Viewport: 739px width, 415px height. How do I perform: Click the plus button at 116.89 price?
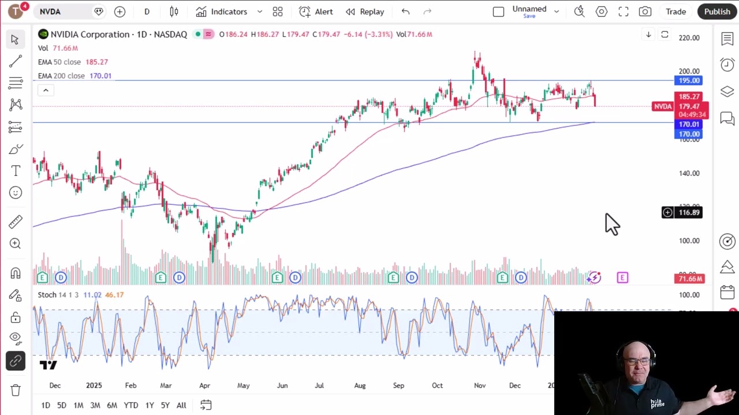coord(667,213)
